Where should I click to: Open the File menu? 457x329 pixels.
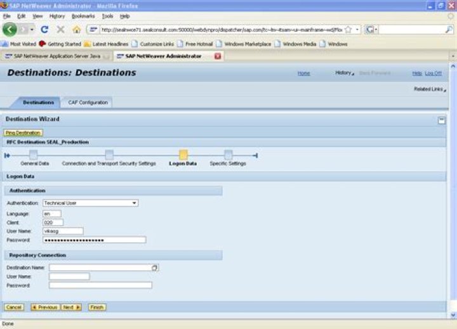(7, 16)
